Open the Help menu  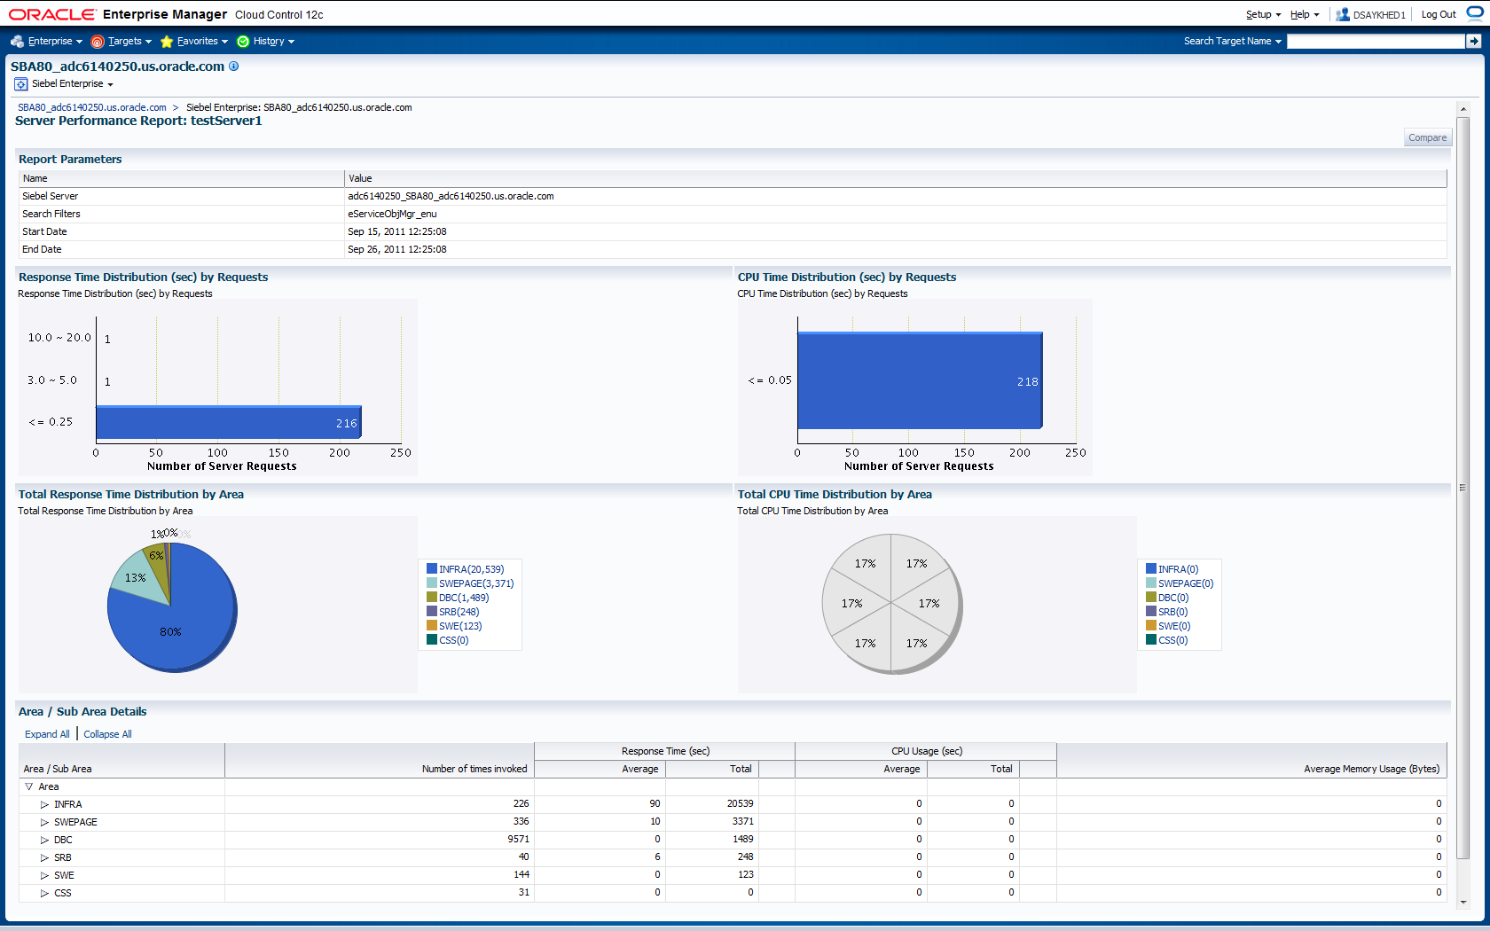pos(1305,14)
